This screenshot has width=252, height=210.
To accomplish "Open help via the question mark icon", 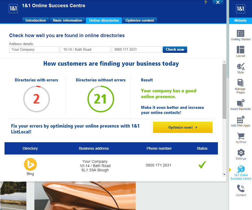I will click(x=205, y=3).
